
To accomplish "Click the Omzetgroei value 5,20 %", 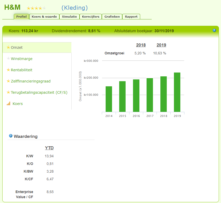I will tap(140, 53).
